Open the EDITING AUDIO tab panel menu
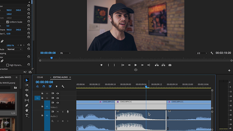This screenshot has height=131, width=233. [70, 77]
